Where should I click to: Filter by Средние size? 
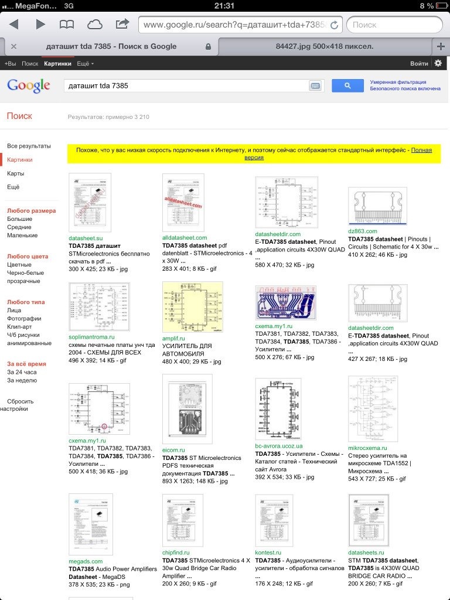pos(19,227)
